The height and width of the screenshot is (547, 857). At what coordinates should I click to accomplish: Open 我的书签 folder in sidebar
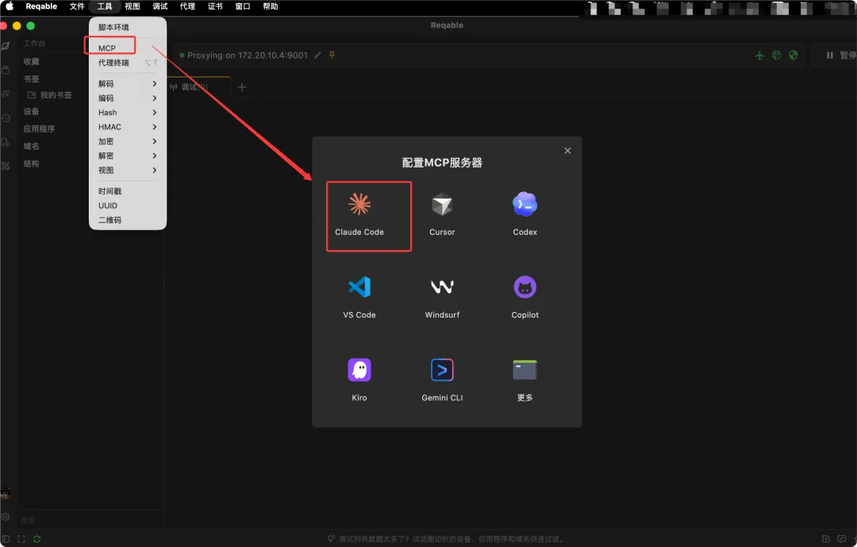click(50, 94)
